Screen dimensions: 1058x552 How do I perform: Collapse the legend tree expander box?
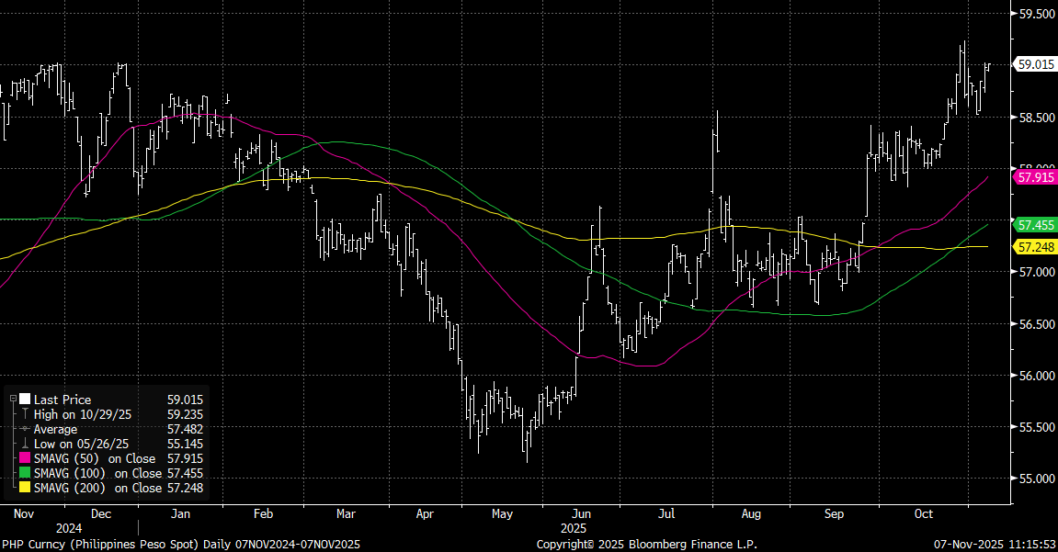[x=13, y=400]
